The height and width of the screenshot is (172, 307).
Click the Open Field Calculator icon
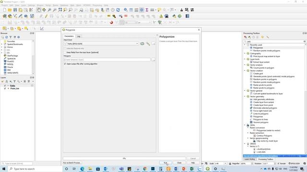click(136, 10)
